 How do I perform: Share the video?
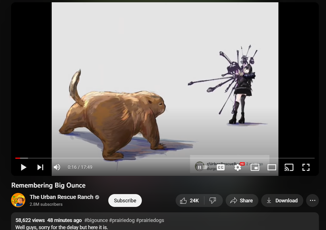[x=242, y=201]
